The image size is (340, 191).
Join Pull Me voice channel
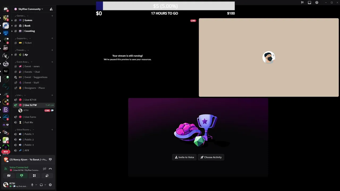click(x=33, y=122)
